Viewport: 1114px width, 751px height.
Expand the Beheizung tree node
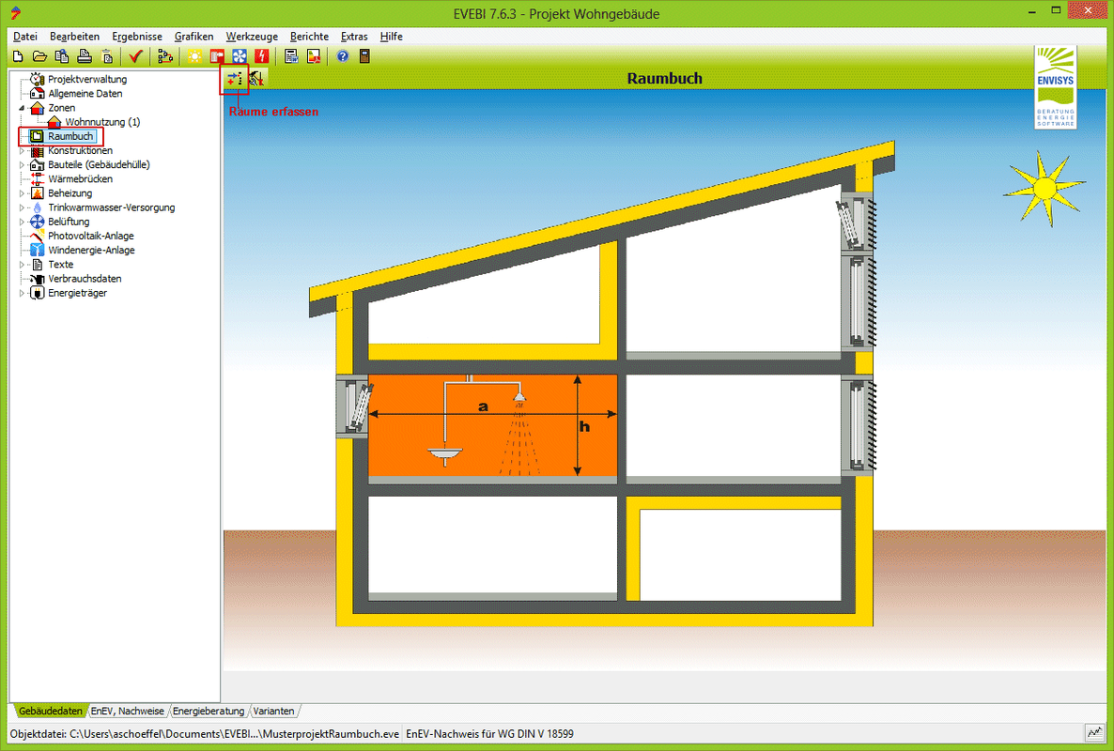point(23,193)
